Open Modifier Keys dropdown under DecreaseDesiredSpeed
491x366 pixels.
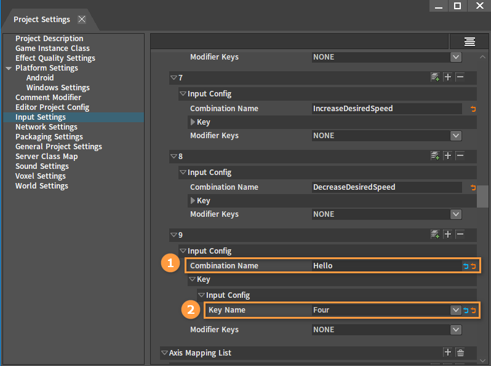point(456,214)
